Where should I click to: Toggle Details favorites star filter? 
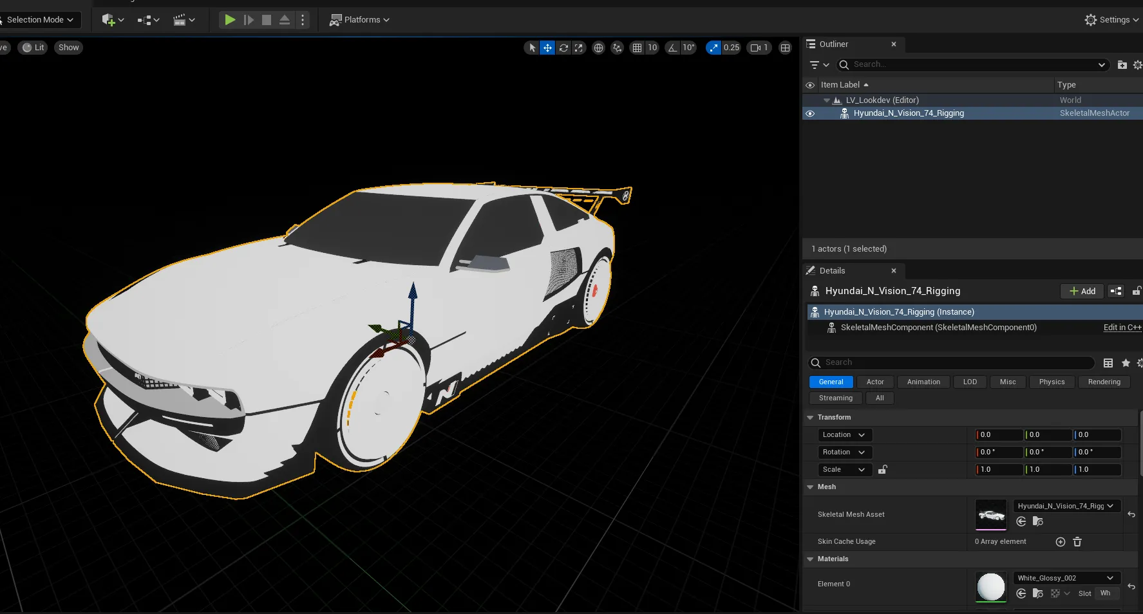[1126, 363]
